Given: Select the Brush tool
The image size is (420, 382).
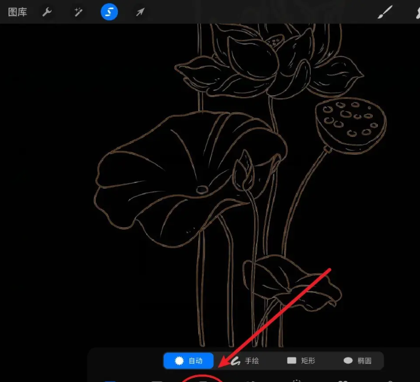Looking at the screenshot, I should [x=385, y=12].
